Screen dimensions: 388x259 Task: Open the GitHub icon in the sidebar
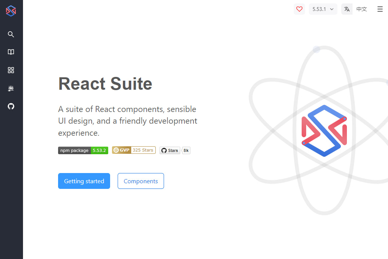coord(11,106)
